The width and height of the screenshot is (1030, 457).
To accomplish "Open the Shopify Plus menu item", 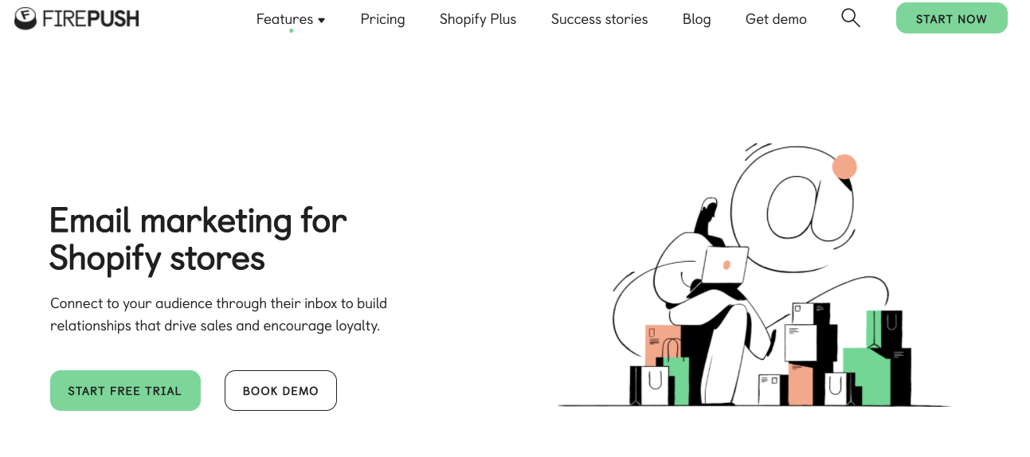I will [x=478, y=19].
